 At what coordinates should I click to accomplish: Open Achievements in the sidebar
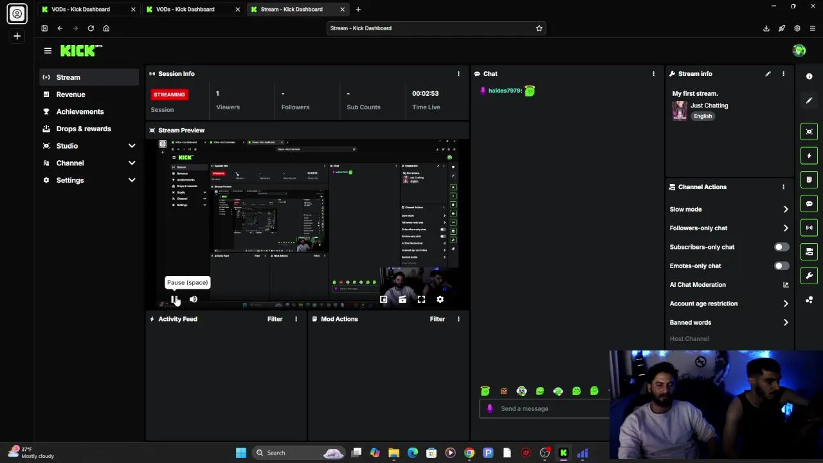(x=89, y=112)
